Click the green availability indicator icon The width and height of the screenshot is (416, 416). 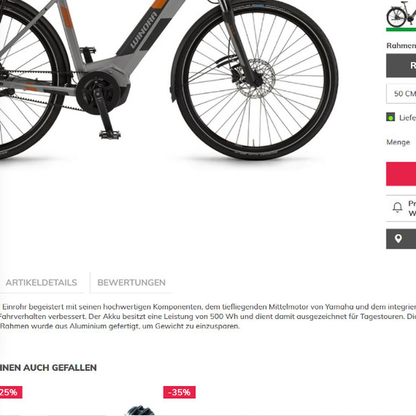tap(390, 117)
